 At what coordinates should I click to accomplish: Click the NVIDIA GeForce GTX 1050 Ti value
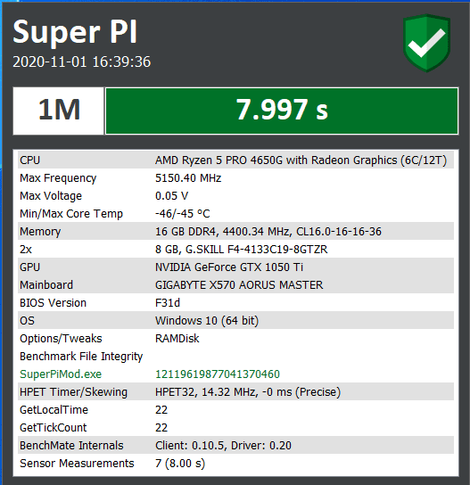pos(229,267)
